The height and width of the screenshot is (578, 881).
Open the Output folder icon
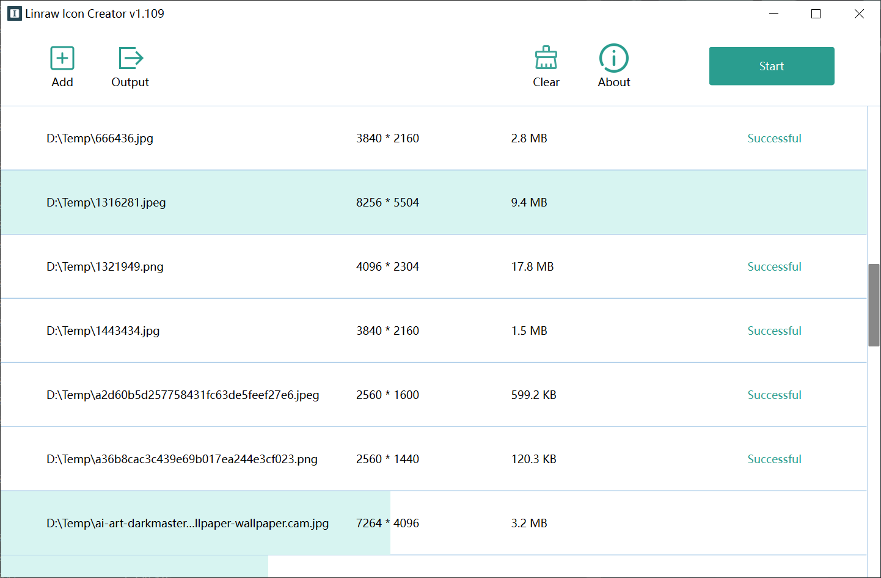(131, 59)
